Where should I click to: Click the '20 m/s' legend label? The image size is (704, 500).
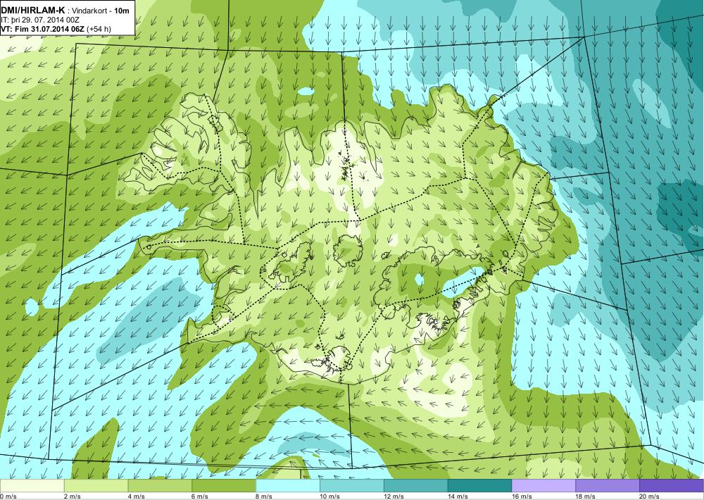[x=650, y=496]
